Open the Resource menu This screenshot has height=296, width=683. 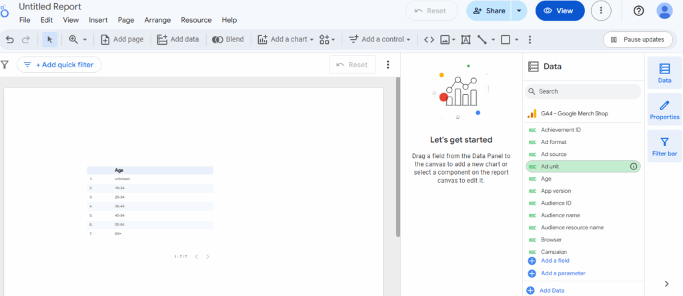point(196,20)
